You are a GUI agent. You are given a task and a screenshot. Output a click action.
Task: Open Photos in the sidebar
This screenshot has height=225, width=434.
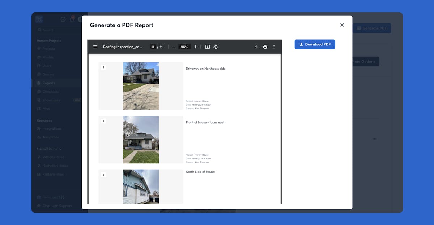point(48,57)
